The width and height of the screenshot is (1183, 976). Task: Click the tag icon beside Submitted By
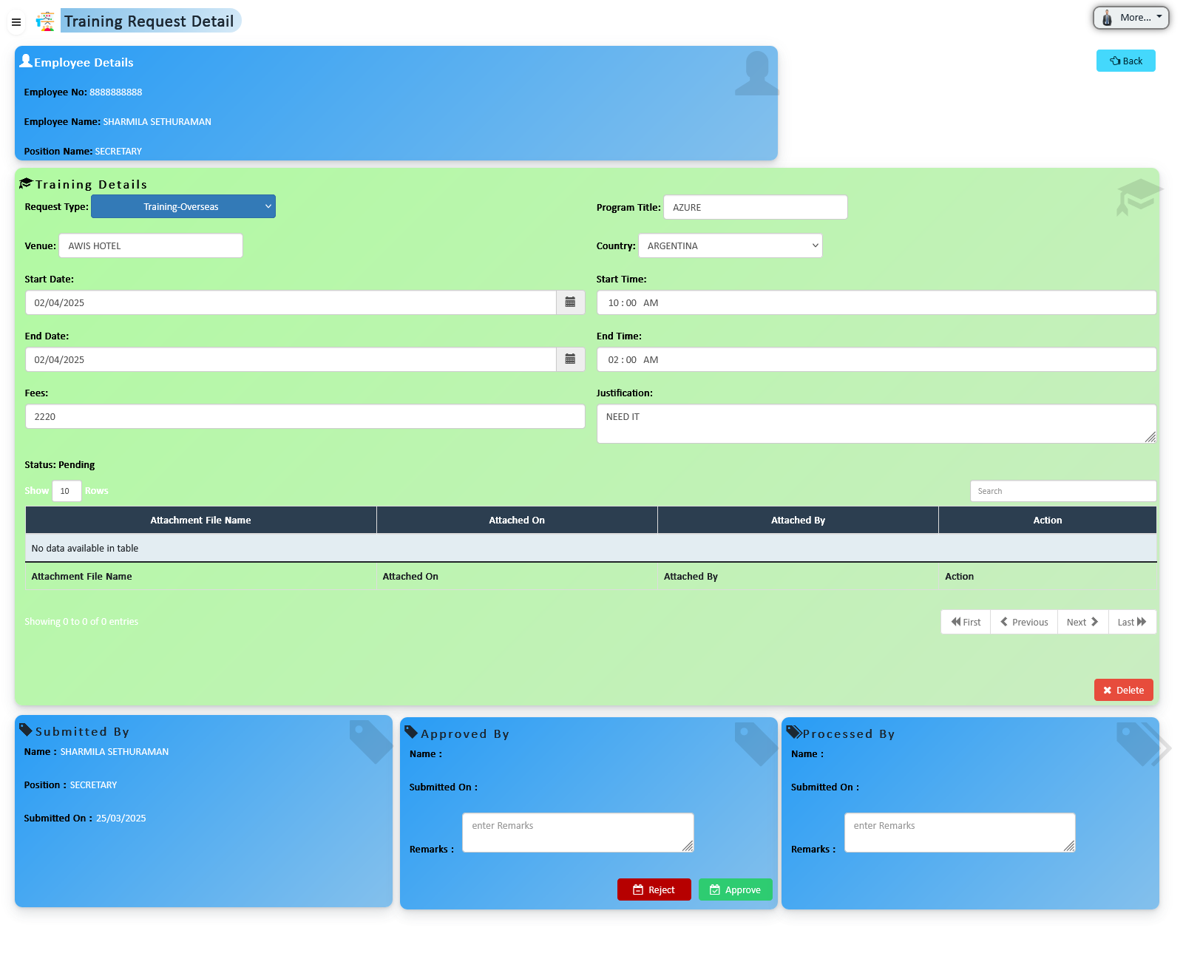[26, 731]
